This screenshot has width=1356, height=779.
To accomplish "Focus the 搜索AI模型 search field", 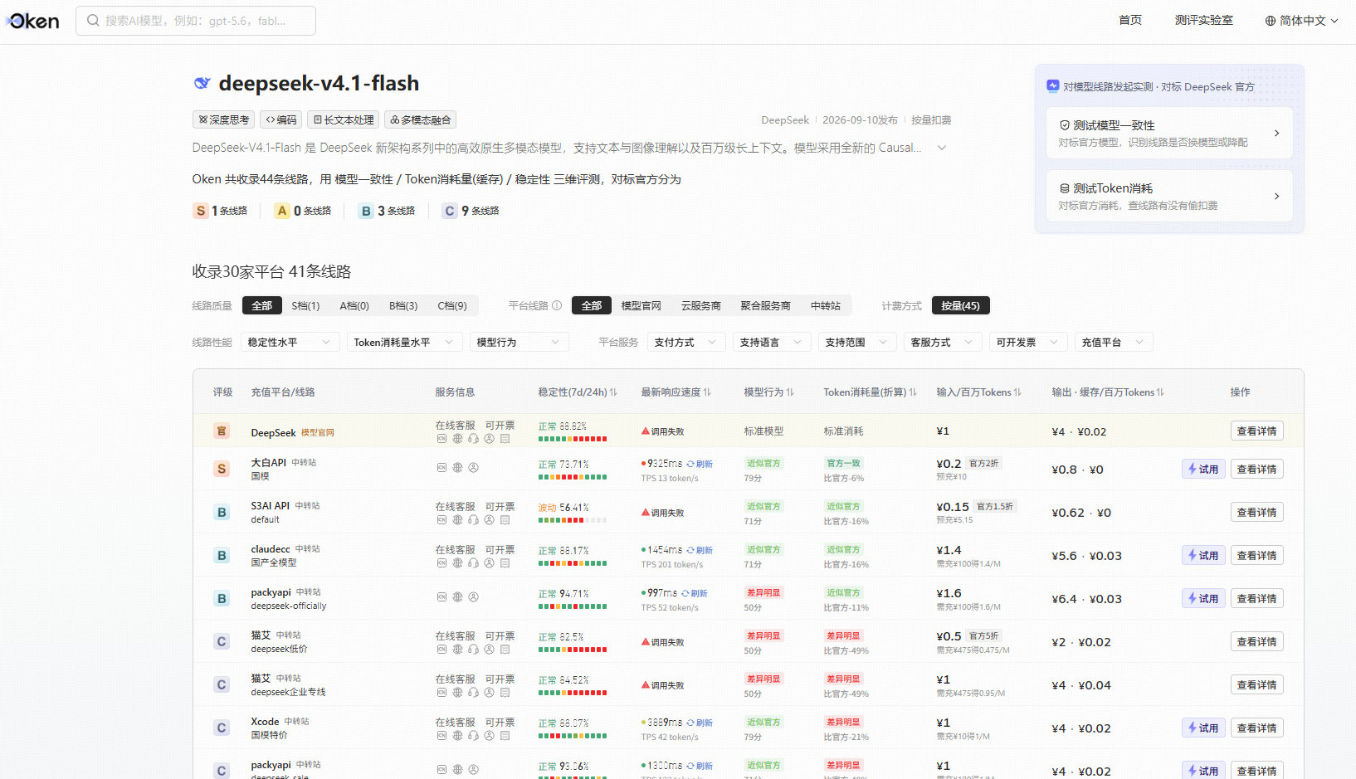I will tap(196, 21).
